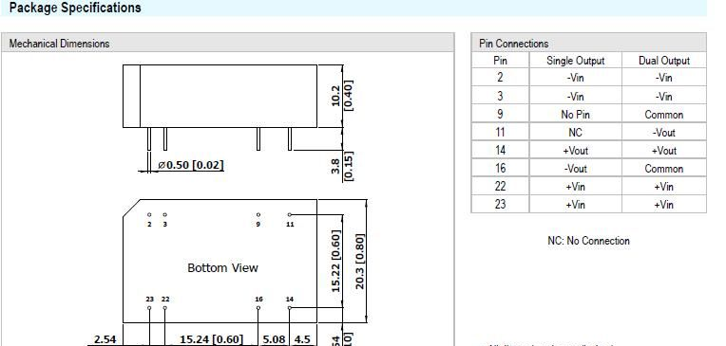Select table Pin cell 3
This screenshot has width=726, height=346.
pos(500,96)
